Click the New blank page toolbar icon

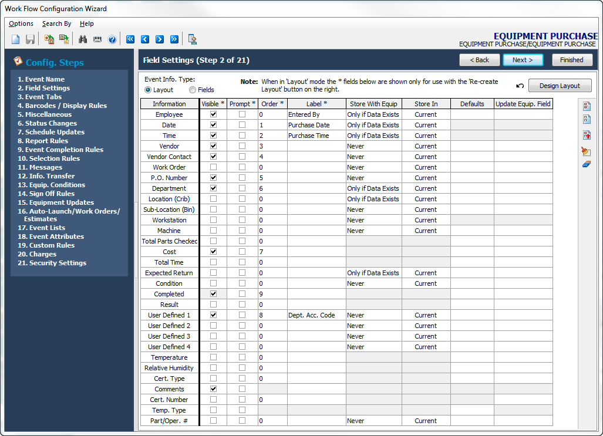[16, 39]
